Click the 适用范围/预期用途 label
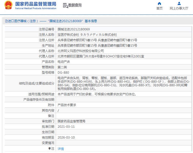 pyautogui.click(x=41, y=94)
